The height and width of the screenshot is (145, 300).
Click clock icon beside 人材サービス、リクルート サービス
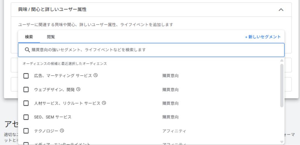104,103
